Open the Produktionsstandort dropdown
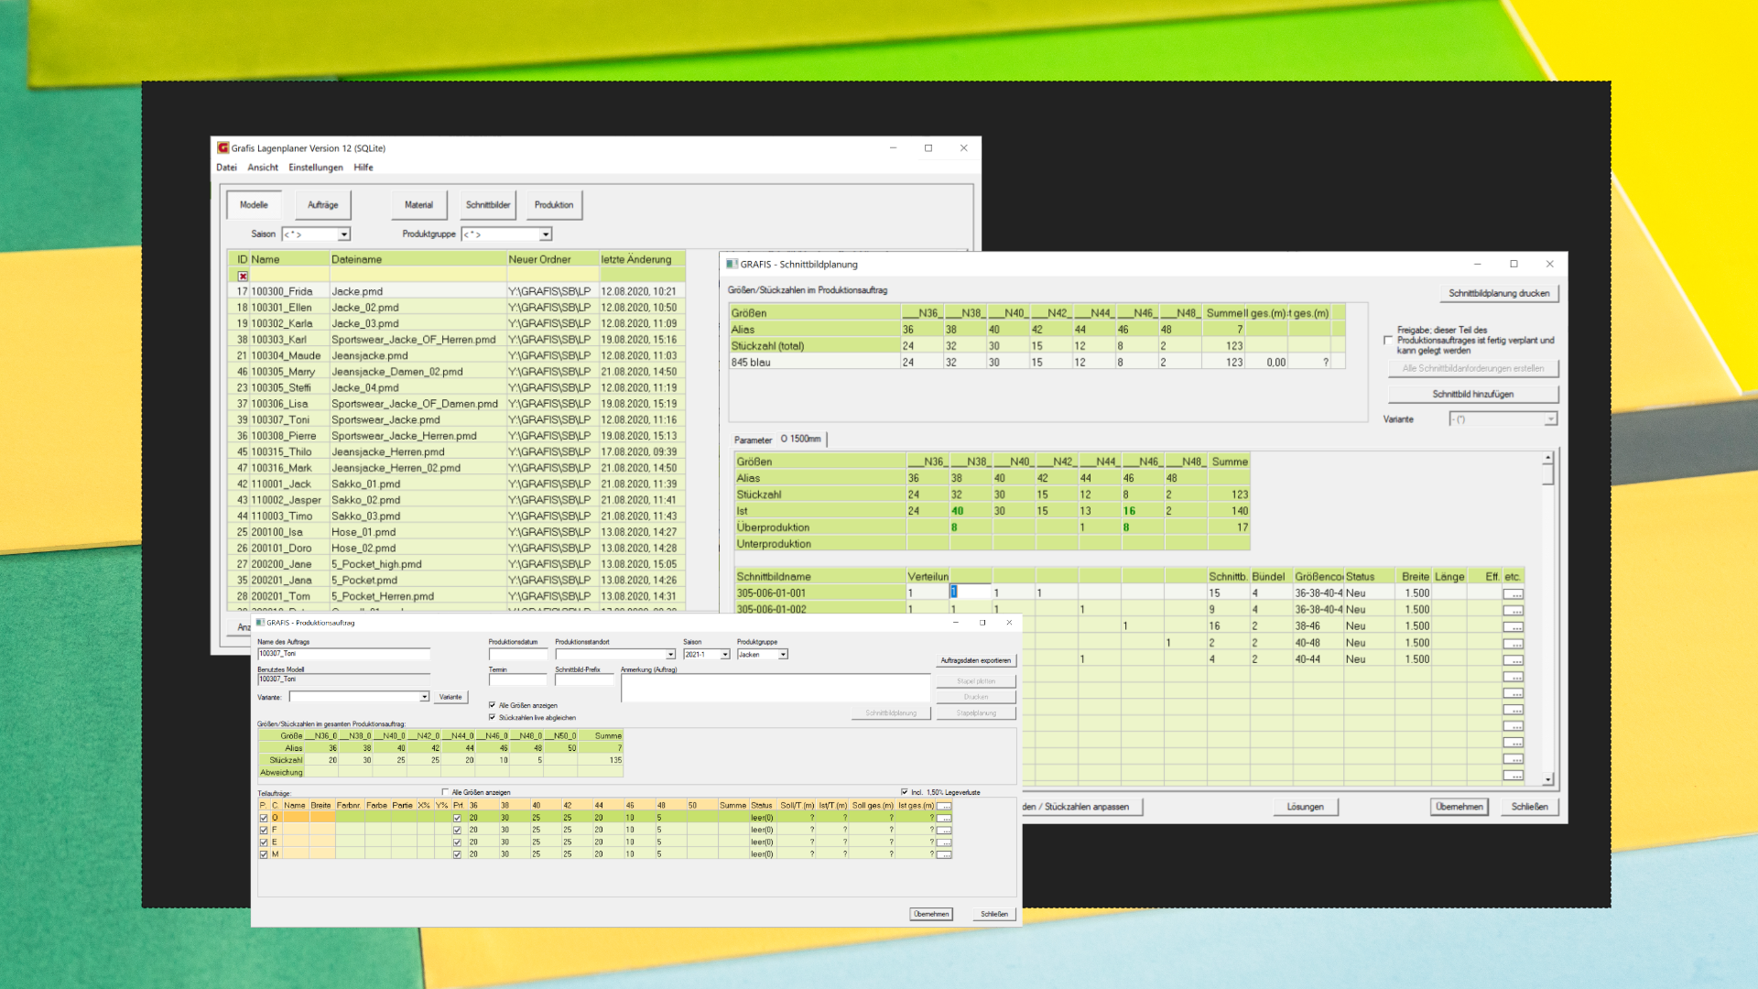Screen dimensions: 1758x989 tap(670, 655)
